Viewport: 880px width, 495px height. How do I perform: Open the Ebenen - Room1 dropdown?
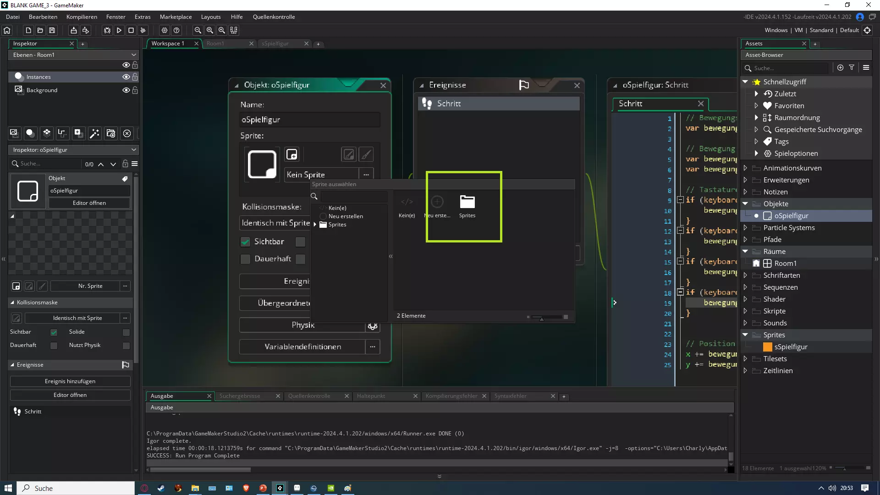[73, 55]
